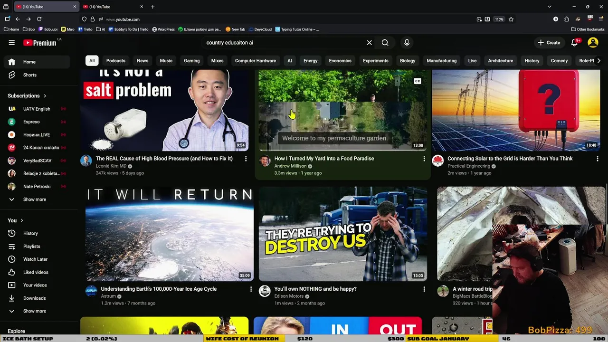
Task: Clear the search box with X
Action: click(x=369, y=43)
